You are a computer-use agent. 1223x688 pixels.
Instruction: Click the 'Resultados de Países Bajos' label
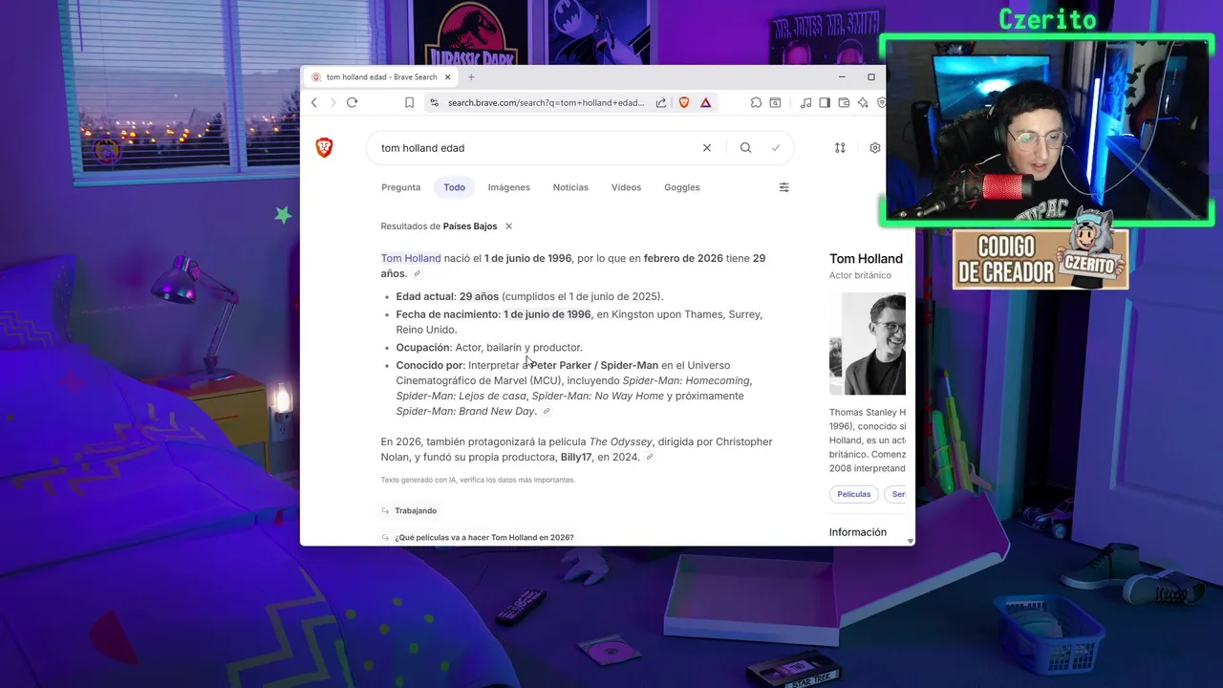tap(439, 226)
